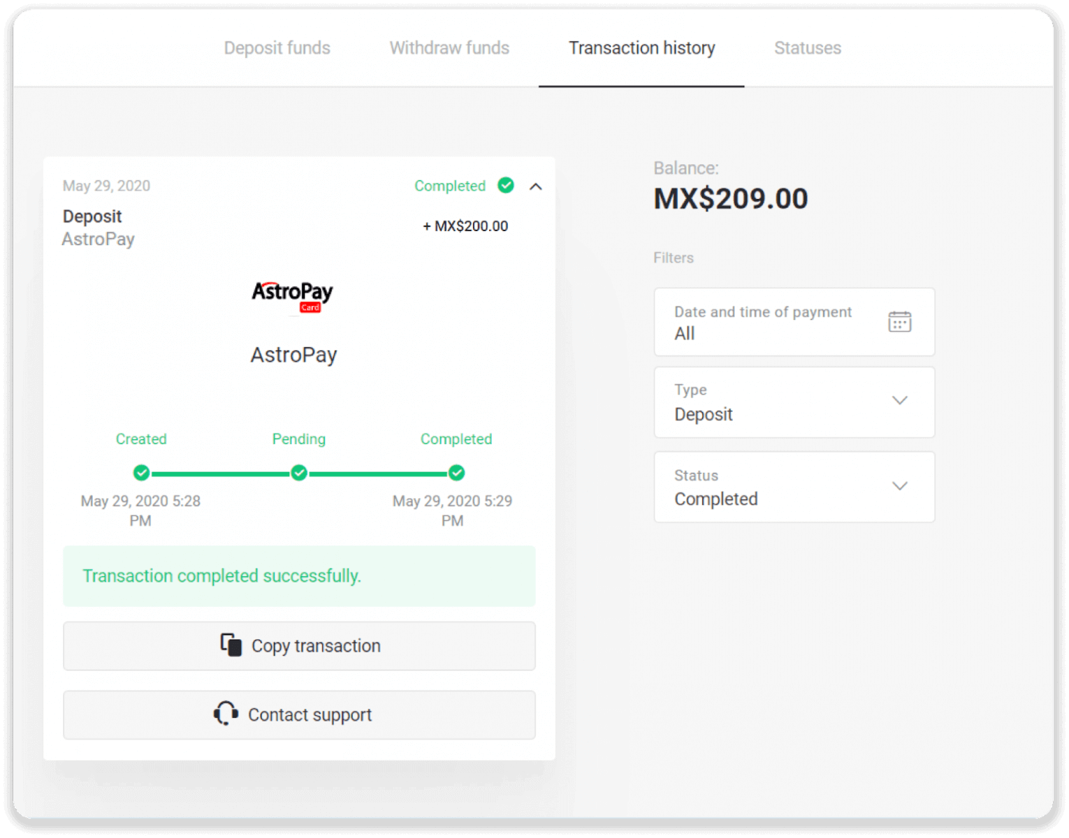This screenshot has height=838, width=1069.
Task: Click the Copy transaction icon
Action: click(x=229, y=645)
